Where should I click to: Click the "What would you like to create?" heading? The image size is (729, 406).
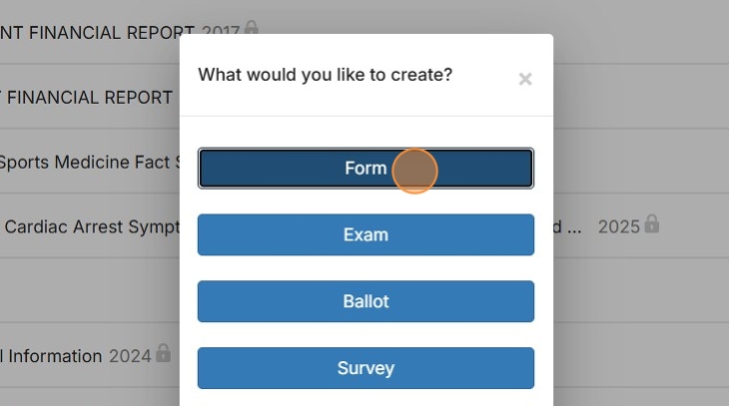326,74
